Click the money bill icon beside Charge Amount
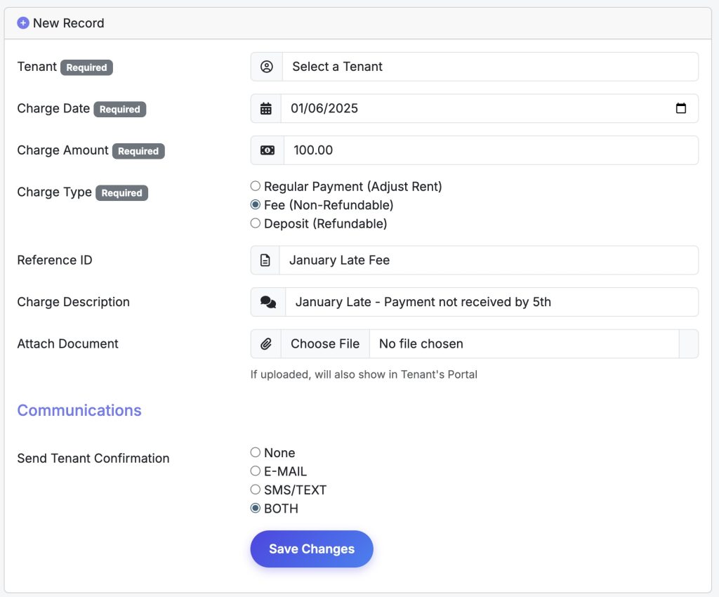719x597 pixels. pos(268,150)
